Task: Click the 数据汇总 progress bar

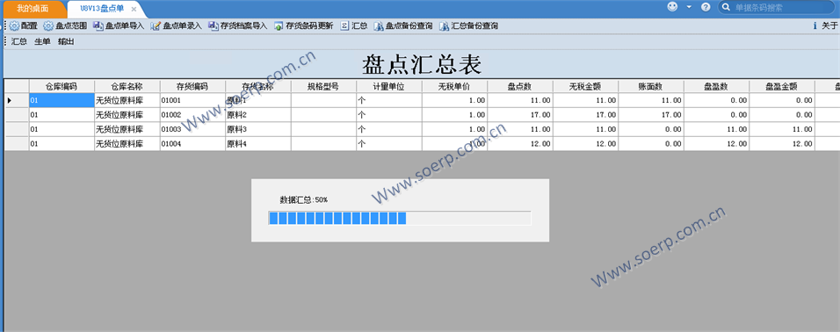Action: coord(400,218)
